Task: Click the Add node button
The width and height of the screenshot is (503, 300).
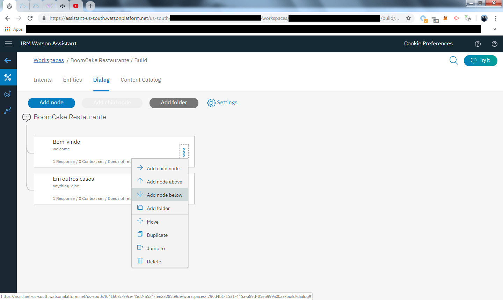Action: pyautogui.click(x=51, y=103)
